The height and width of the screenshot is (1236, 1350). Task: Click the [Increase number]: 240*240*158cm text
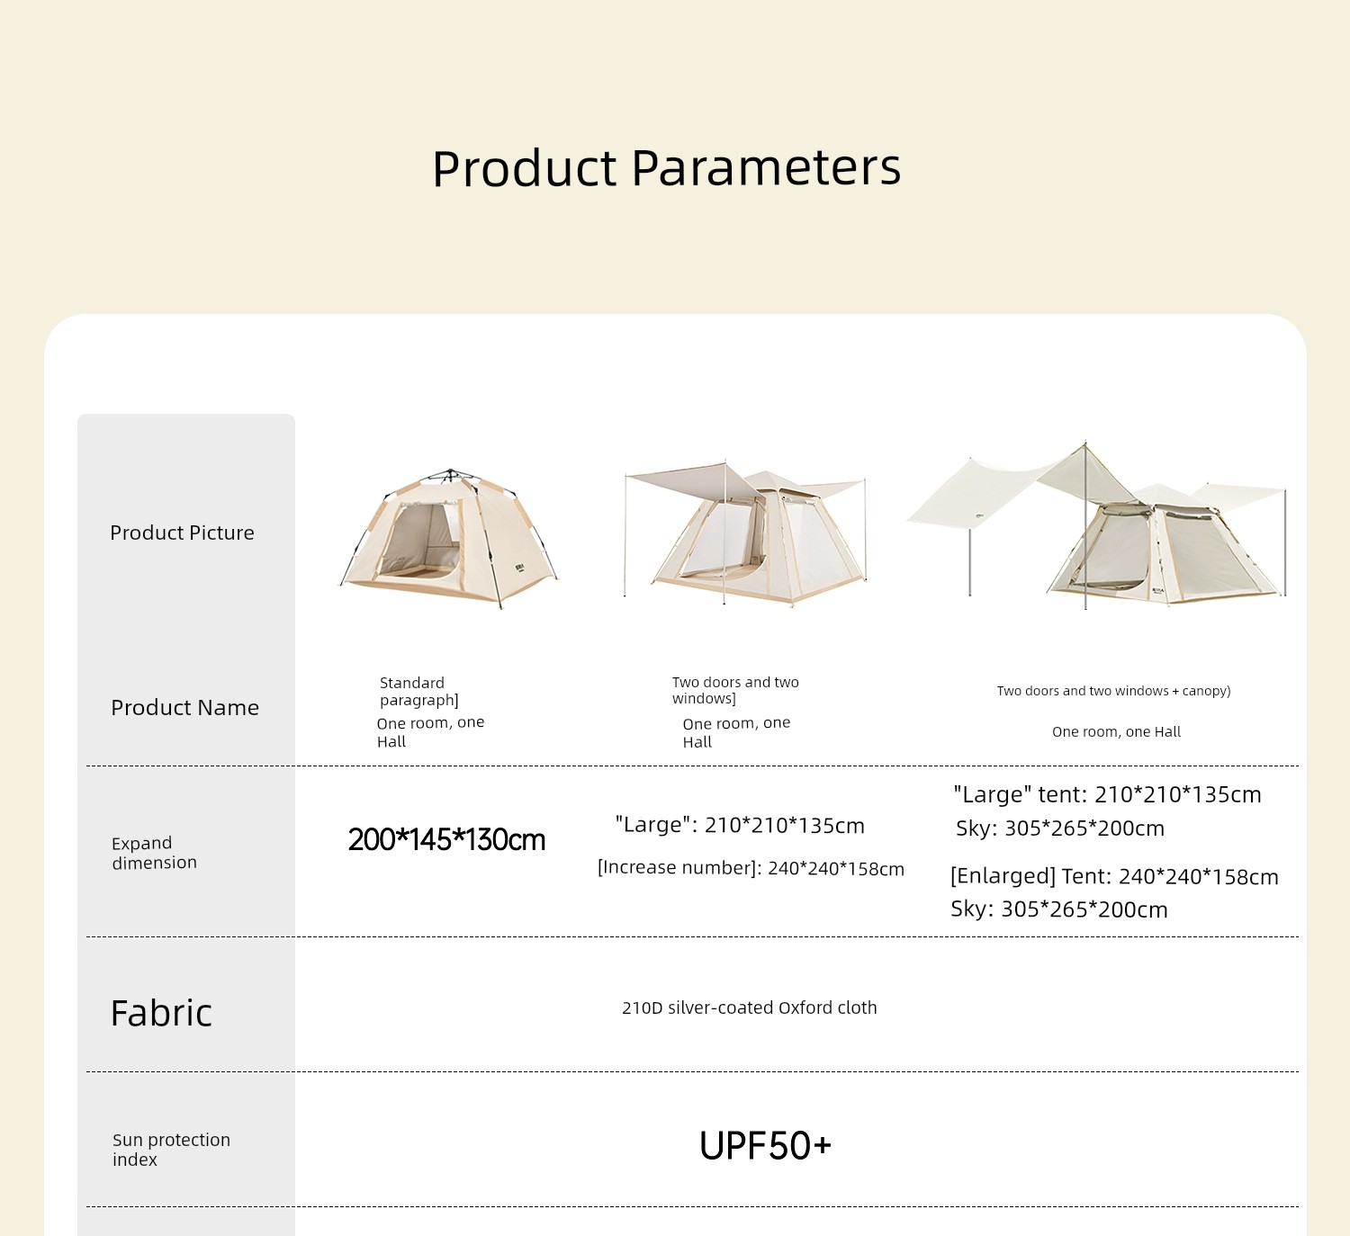(751, 868)
